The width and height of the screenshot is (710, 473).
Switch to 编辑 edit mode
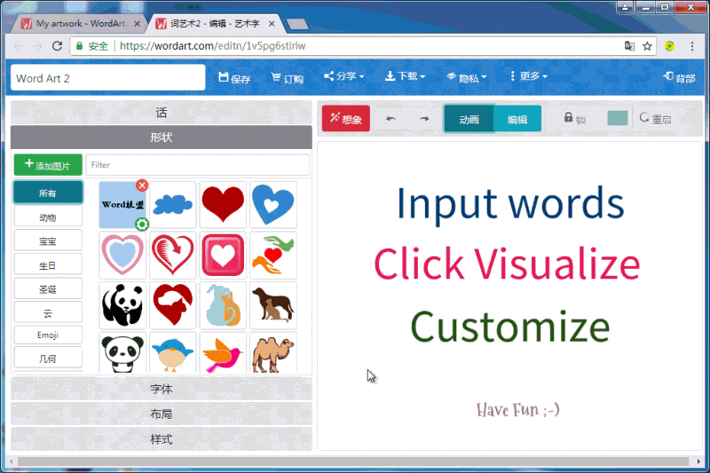coord(517,119)
